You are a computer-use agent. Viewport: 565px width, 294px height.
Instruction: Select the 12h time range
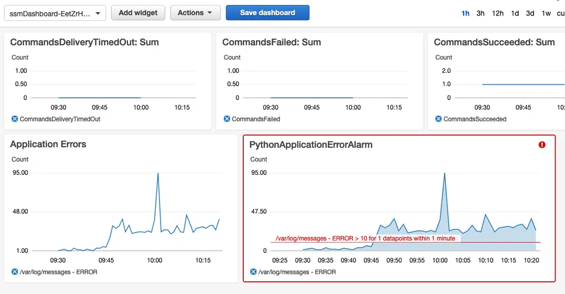point(498,13)
